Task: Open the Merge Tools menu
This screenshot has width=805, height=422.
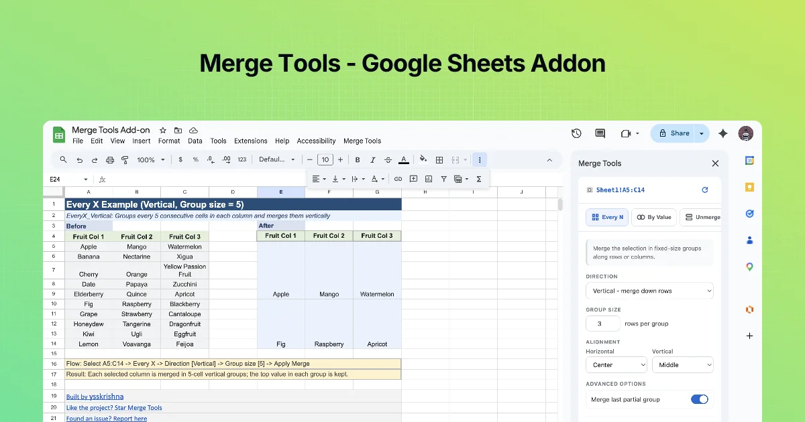Action: pyautogui.click(x=362, y=141)
